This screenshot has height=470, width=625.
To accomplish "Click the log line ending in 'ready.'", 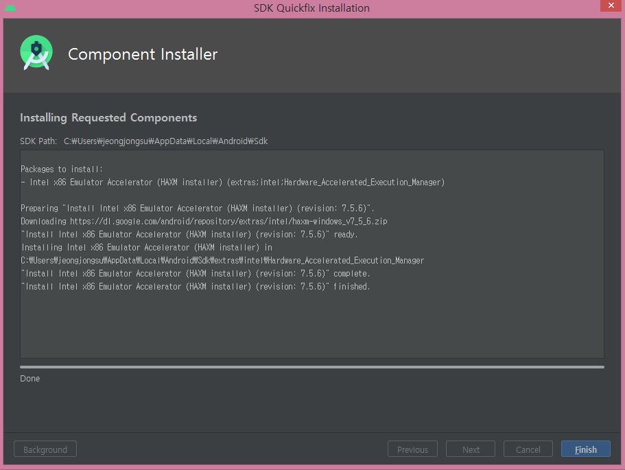I will 189,235.
